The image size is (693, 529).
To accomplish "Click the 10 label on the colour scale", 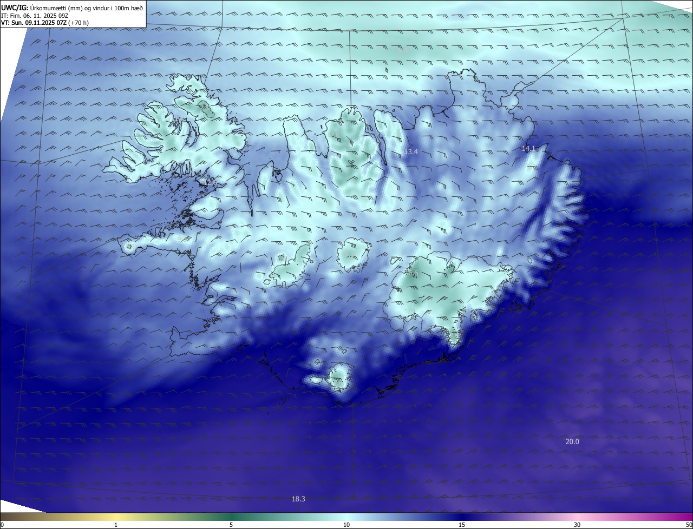I will pyautogui.click(x=346, y=525).
